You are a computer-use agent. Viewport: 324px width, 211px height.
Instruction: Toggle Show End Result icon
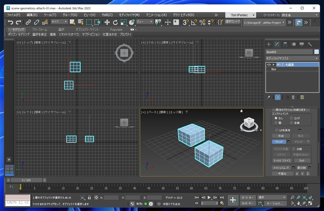(x=278, y=97)
